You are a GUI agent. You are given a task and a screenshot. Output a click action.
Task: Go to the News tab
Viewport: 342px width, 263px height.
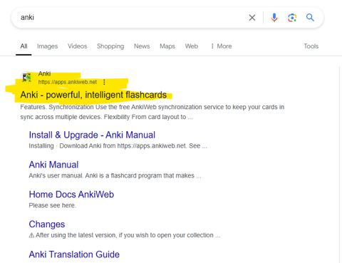coord(142,46)
